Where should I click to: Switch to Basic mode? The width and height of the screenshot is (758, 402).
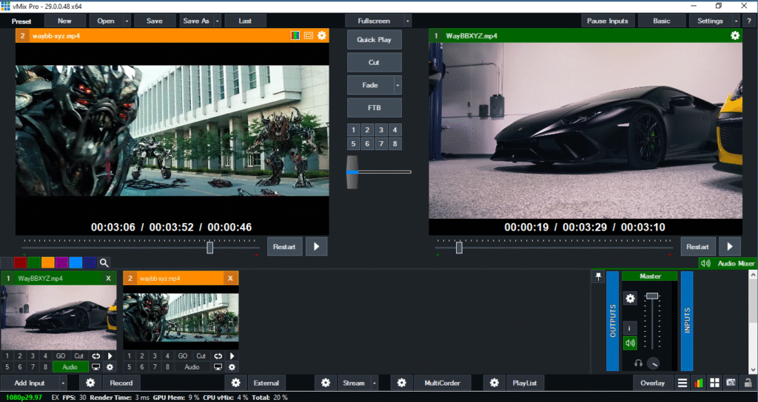(662, 21)
